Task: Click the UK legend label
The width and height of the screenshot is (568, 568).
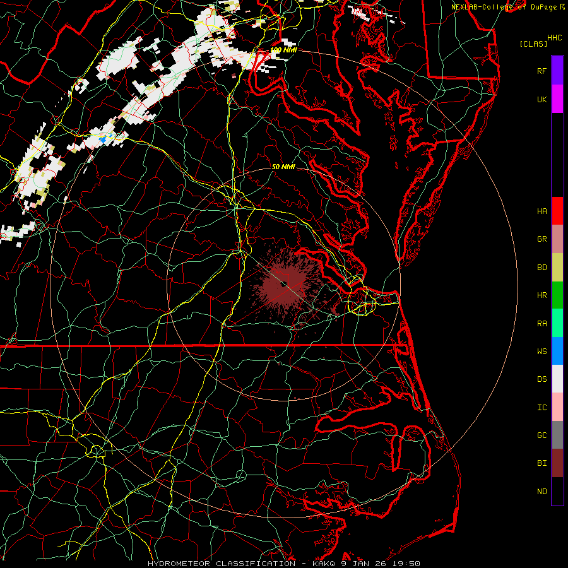Action: [x=542, y=99]
